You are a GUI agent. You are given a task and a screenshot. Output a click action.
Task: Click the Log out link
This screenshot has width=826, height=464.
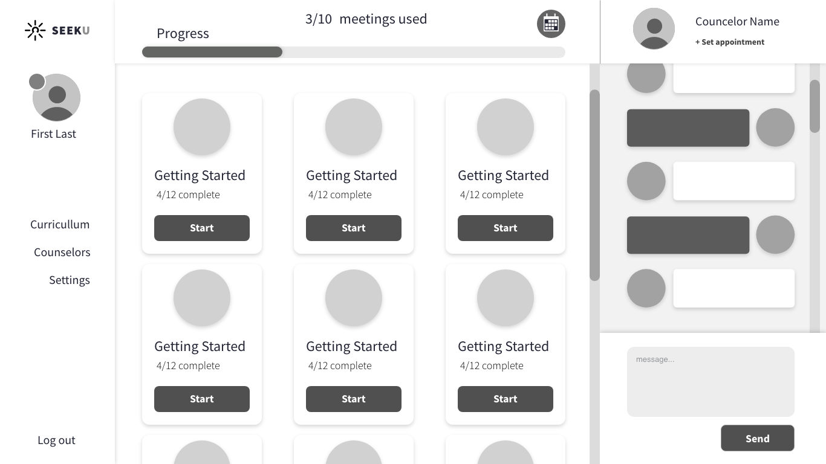(56, 440)
